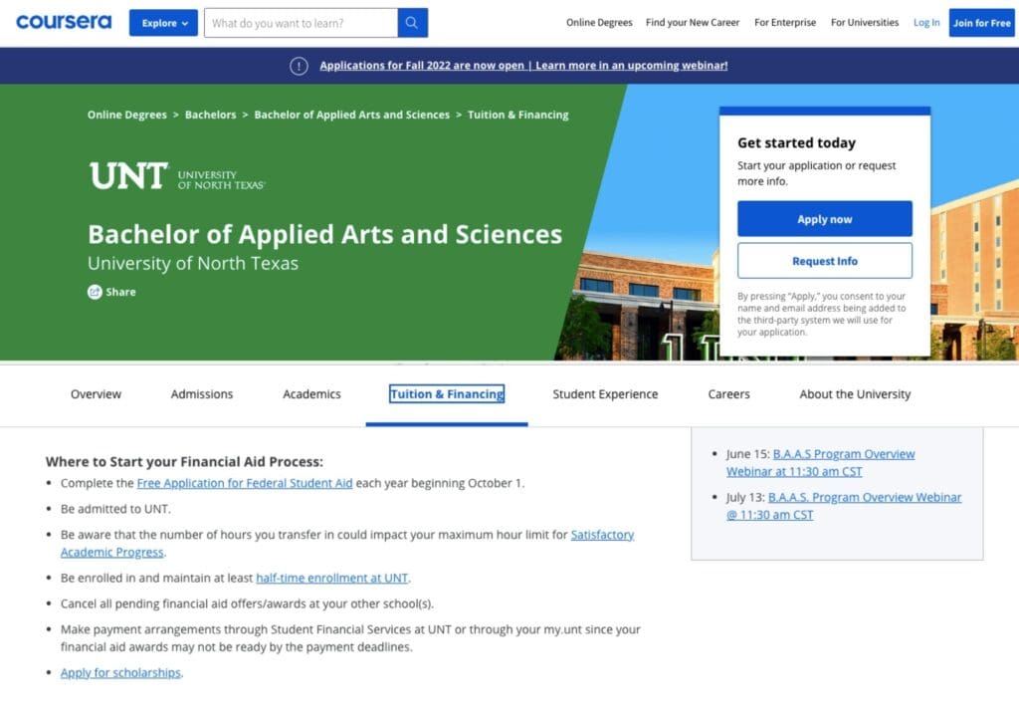Open the About the University tab
The height and width of the screenshot is (721, 1019).
click(x=854, y=394)
